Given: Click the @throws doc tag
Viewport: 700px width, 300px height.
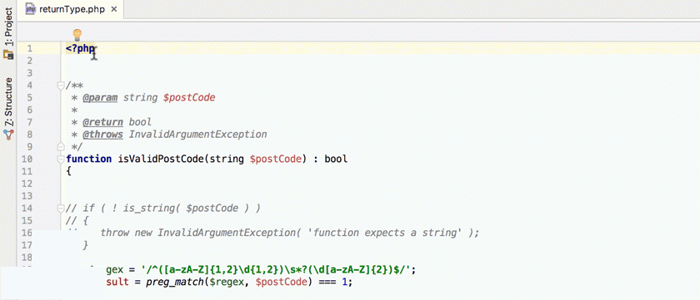Looking at the screenshot, I should tap(102, 135).
